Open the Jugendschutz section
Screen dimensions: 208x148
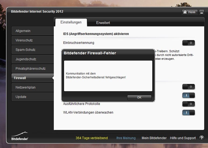point(33,59)
